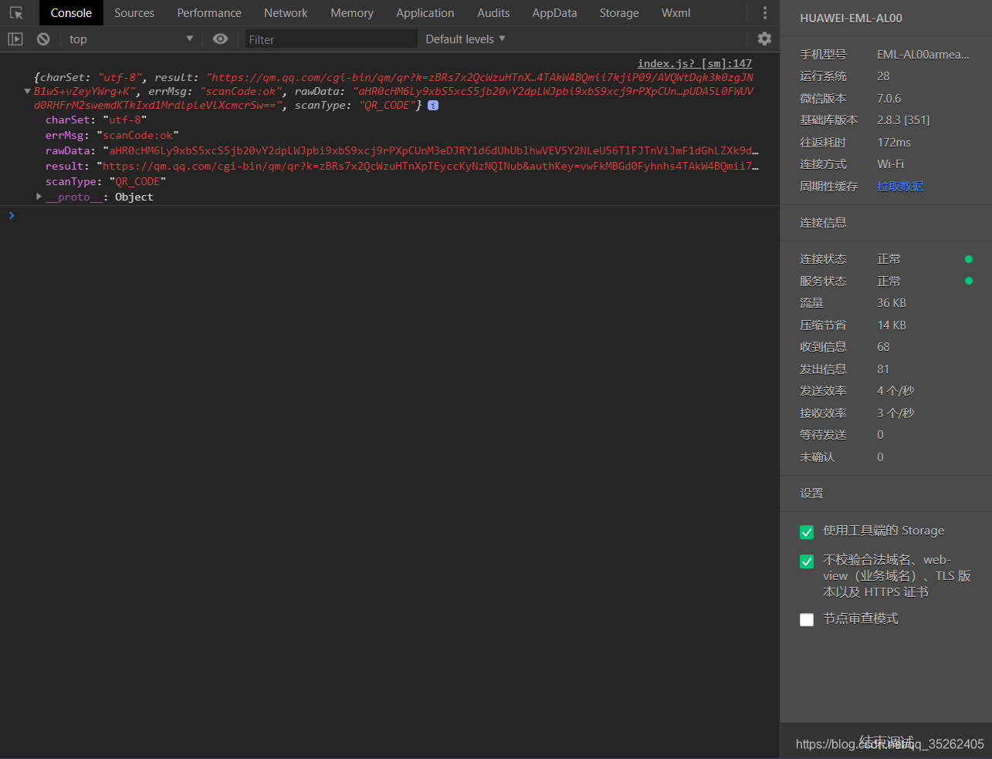Click the 连接状态 green status dot
Viewport: 992px width, 759px height.
[969, 259]
